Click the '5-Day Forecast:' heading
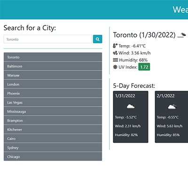The height and width of the screenshot is (188, 188). (134, 86)
